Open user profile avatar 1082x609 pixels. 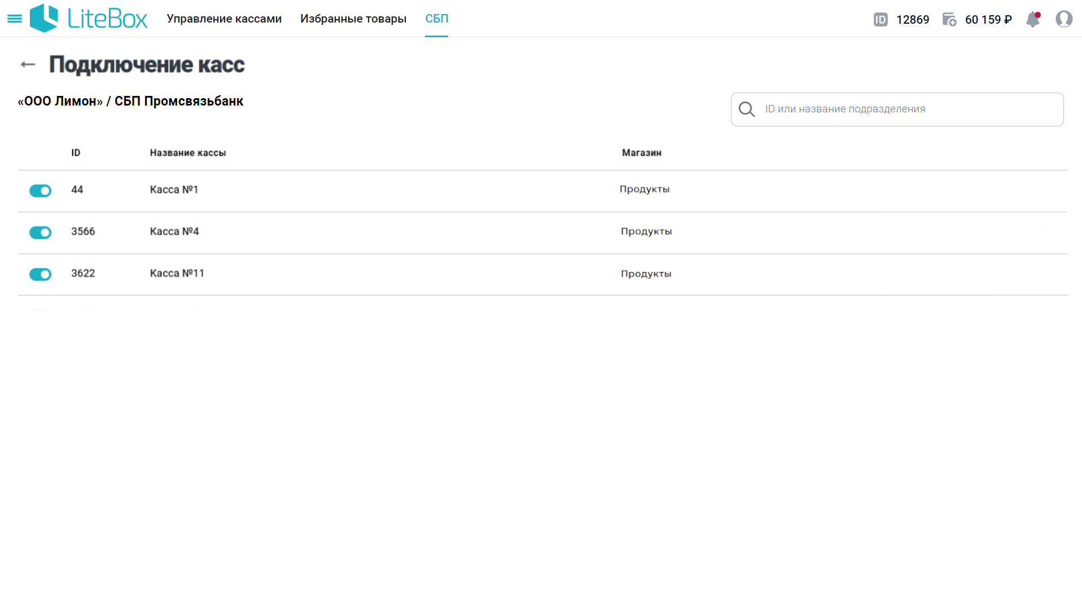pos(1064,19)
